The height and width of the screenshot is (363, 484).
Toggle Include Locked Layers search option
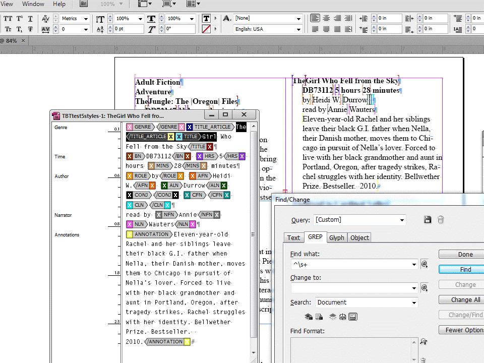308,317
